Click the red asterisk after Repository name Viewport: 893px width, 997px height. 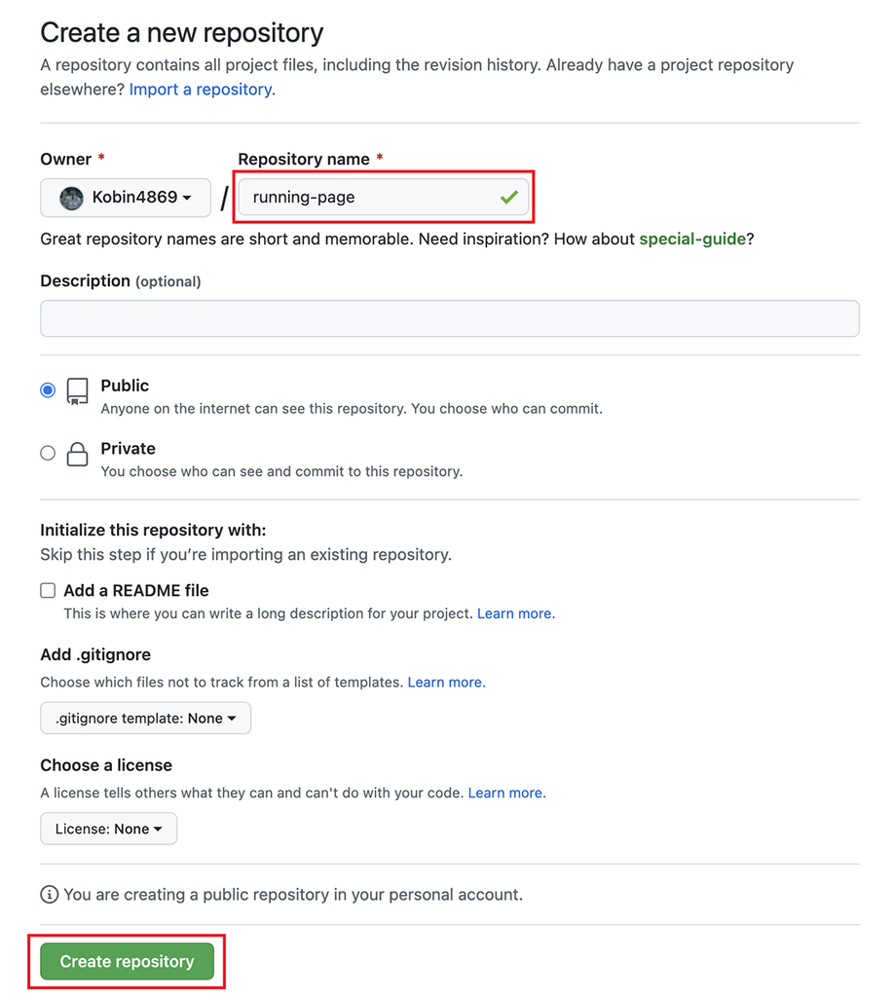point(379,159)
